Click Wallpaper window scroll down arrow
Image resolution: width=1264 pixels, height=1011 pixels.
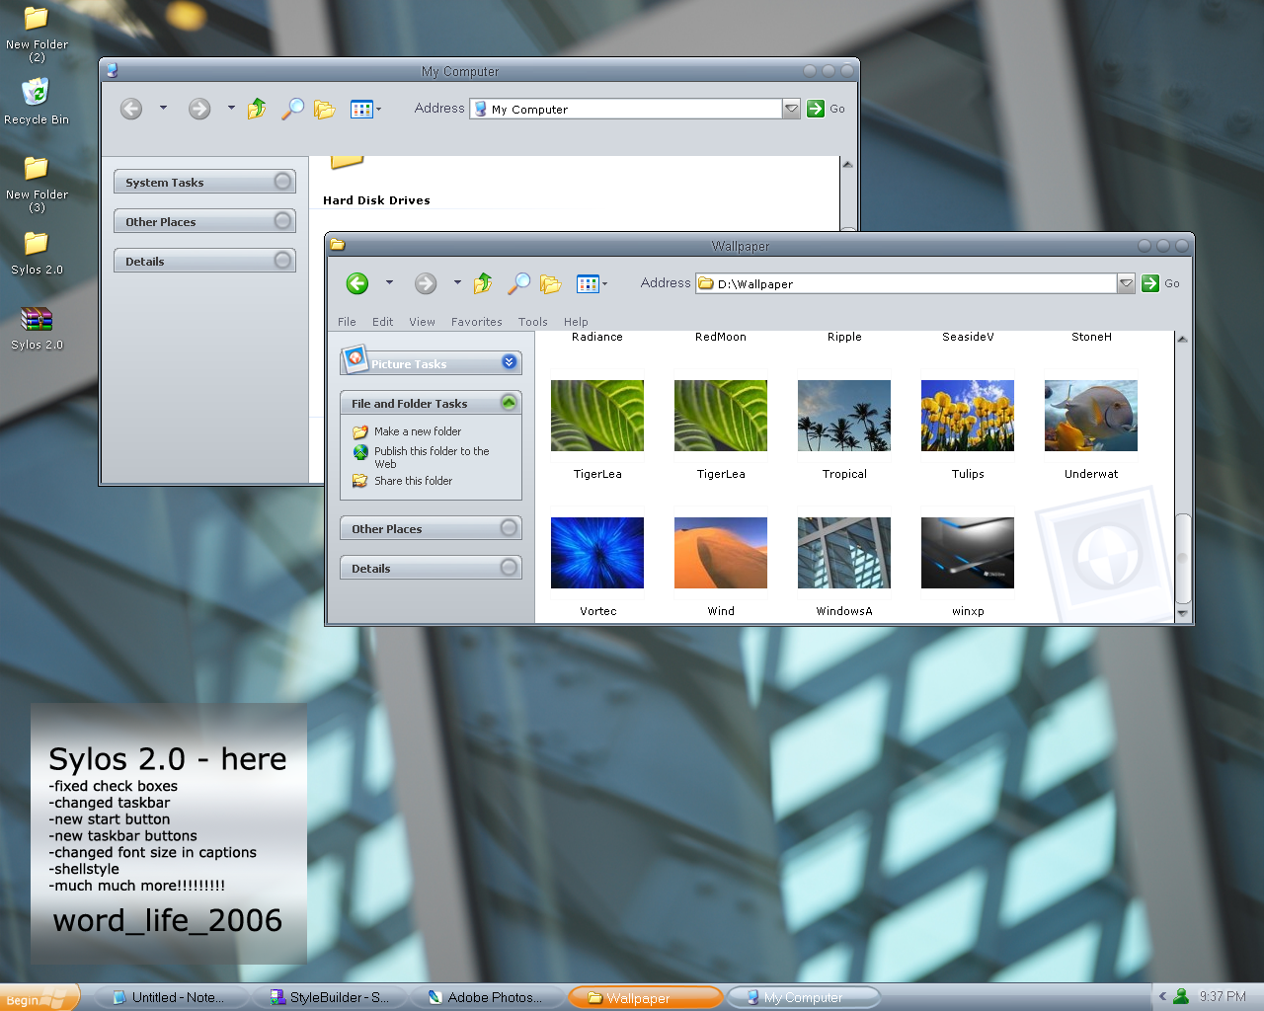(1182, 613)
